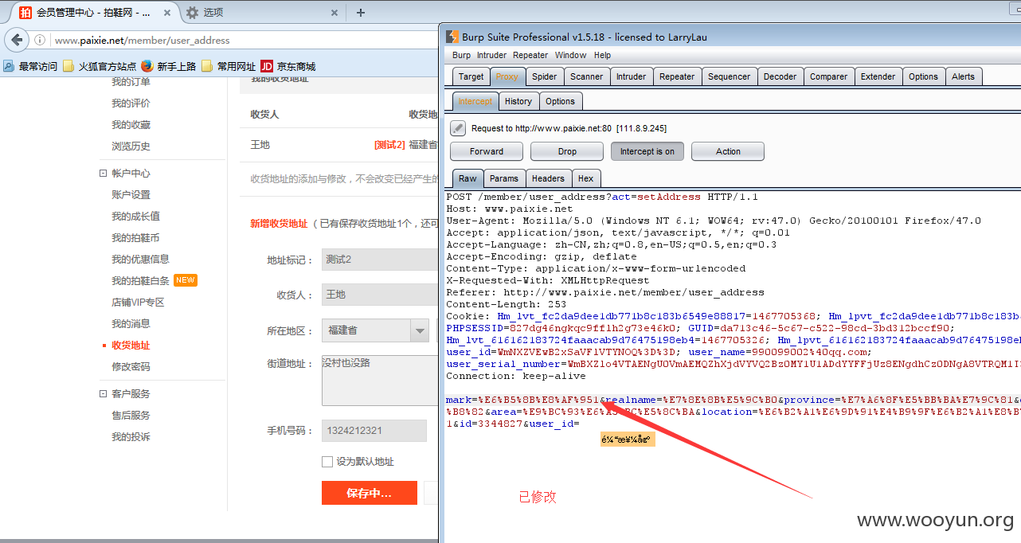Open the Help menu
Viewport: 1021px width, 543px height.
point(602,55)
